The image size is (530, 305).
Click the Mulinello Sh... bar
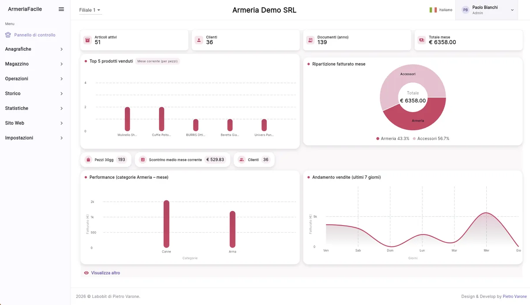[127, 119]
